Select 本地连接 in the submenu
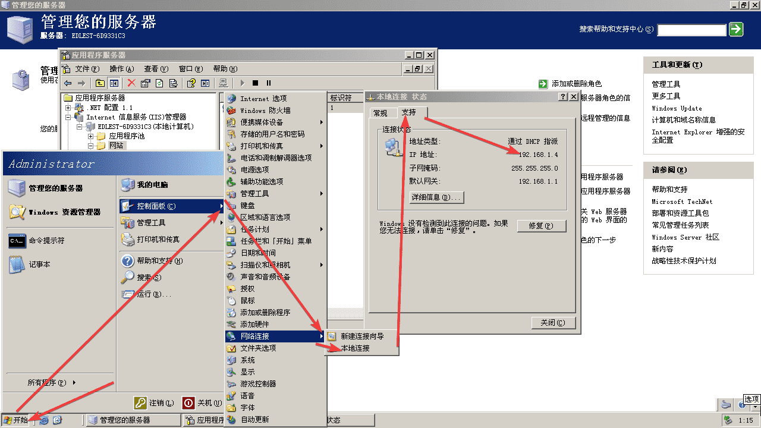Image resolution: width=761 pixels, height=428 pixels. (355, 348)
